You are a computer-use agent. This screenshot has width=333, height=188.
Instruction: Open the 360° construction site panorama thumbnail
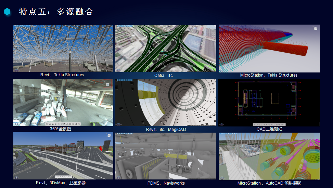63,103
